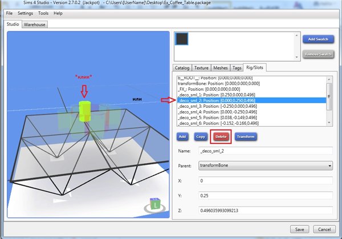
Task: Open the Tools menu
Action: tap(43, 13)
